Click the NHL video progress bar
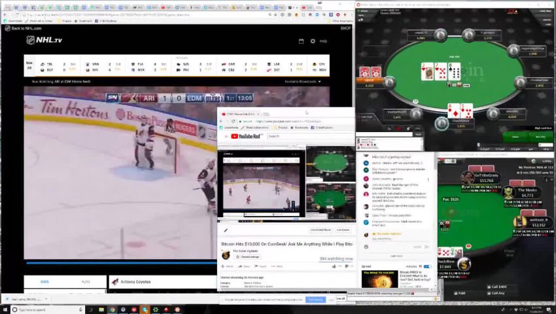Screen dimensions: 556x314 pos(121,263)
